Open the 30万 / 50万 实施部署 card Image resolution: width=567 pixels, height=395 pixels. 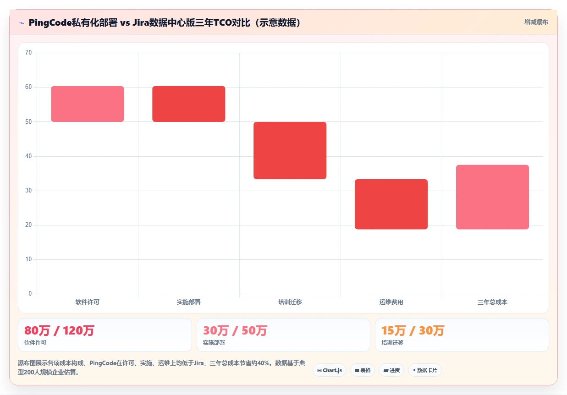[283, 335]
